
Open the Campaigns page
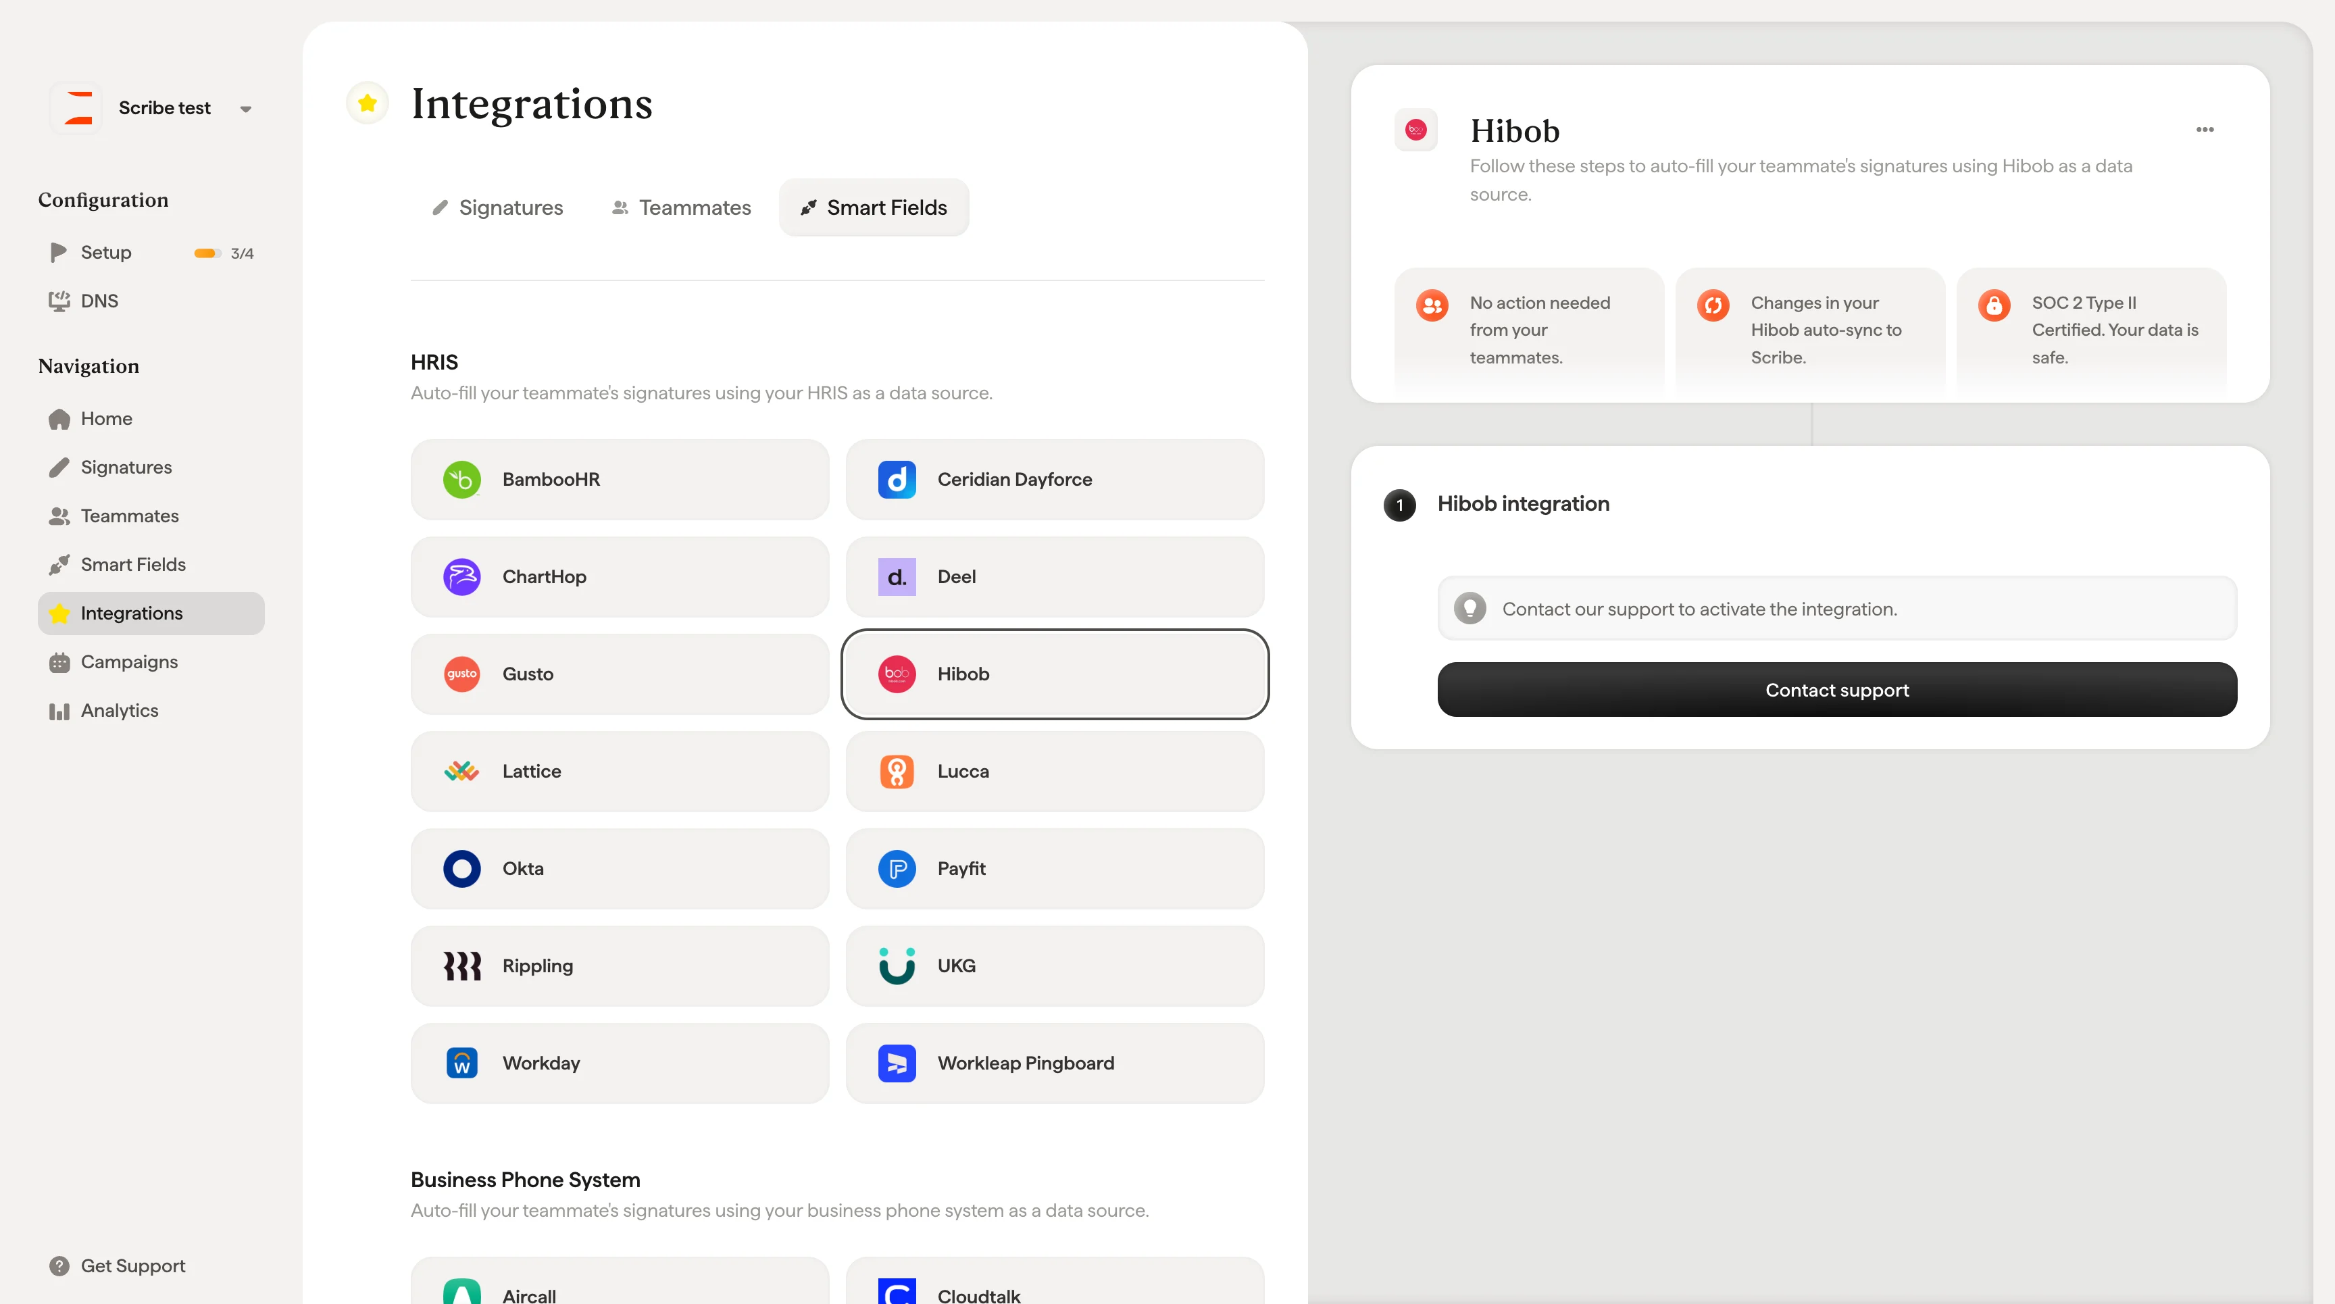tap(151, 662)
